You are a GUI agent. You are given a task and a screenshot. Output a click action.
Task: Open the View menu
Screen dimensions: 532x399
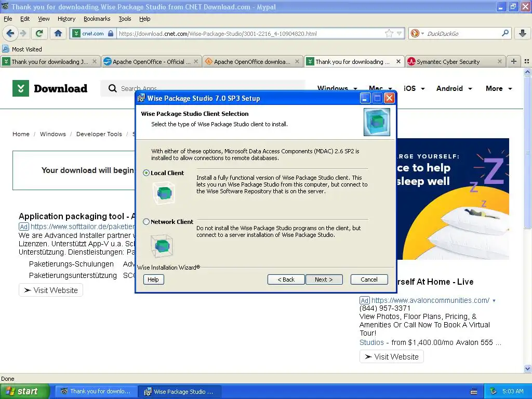(x=44, y=19)
